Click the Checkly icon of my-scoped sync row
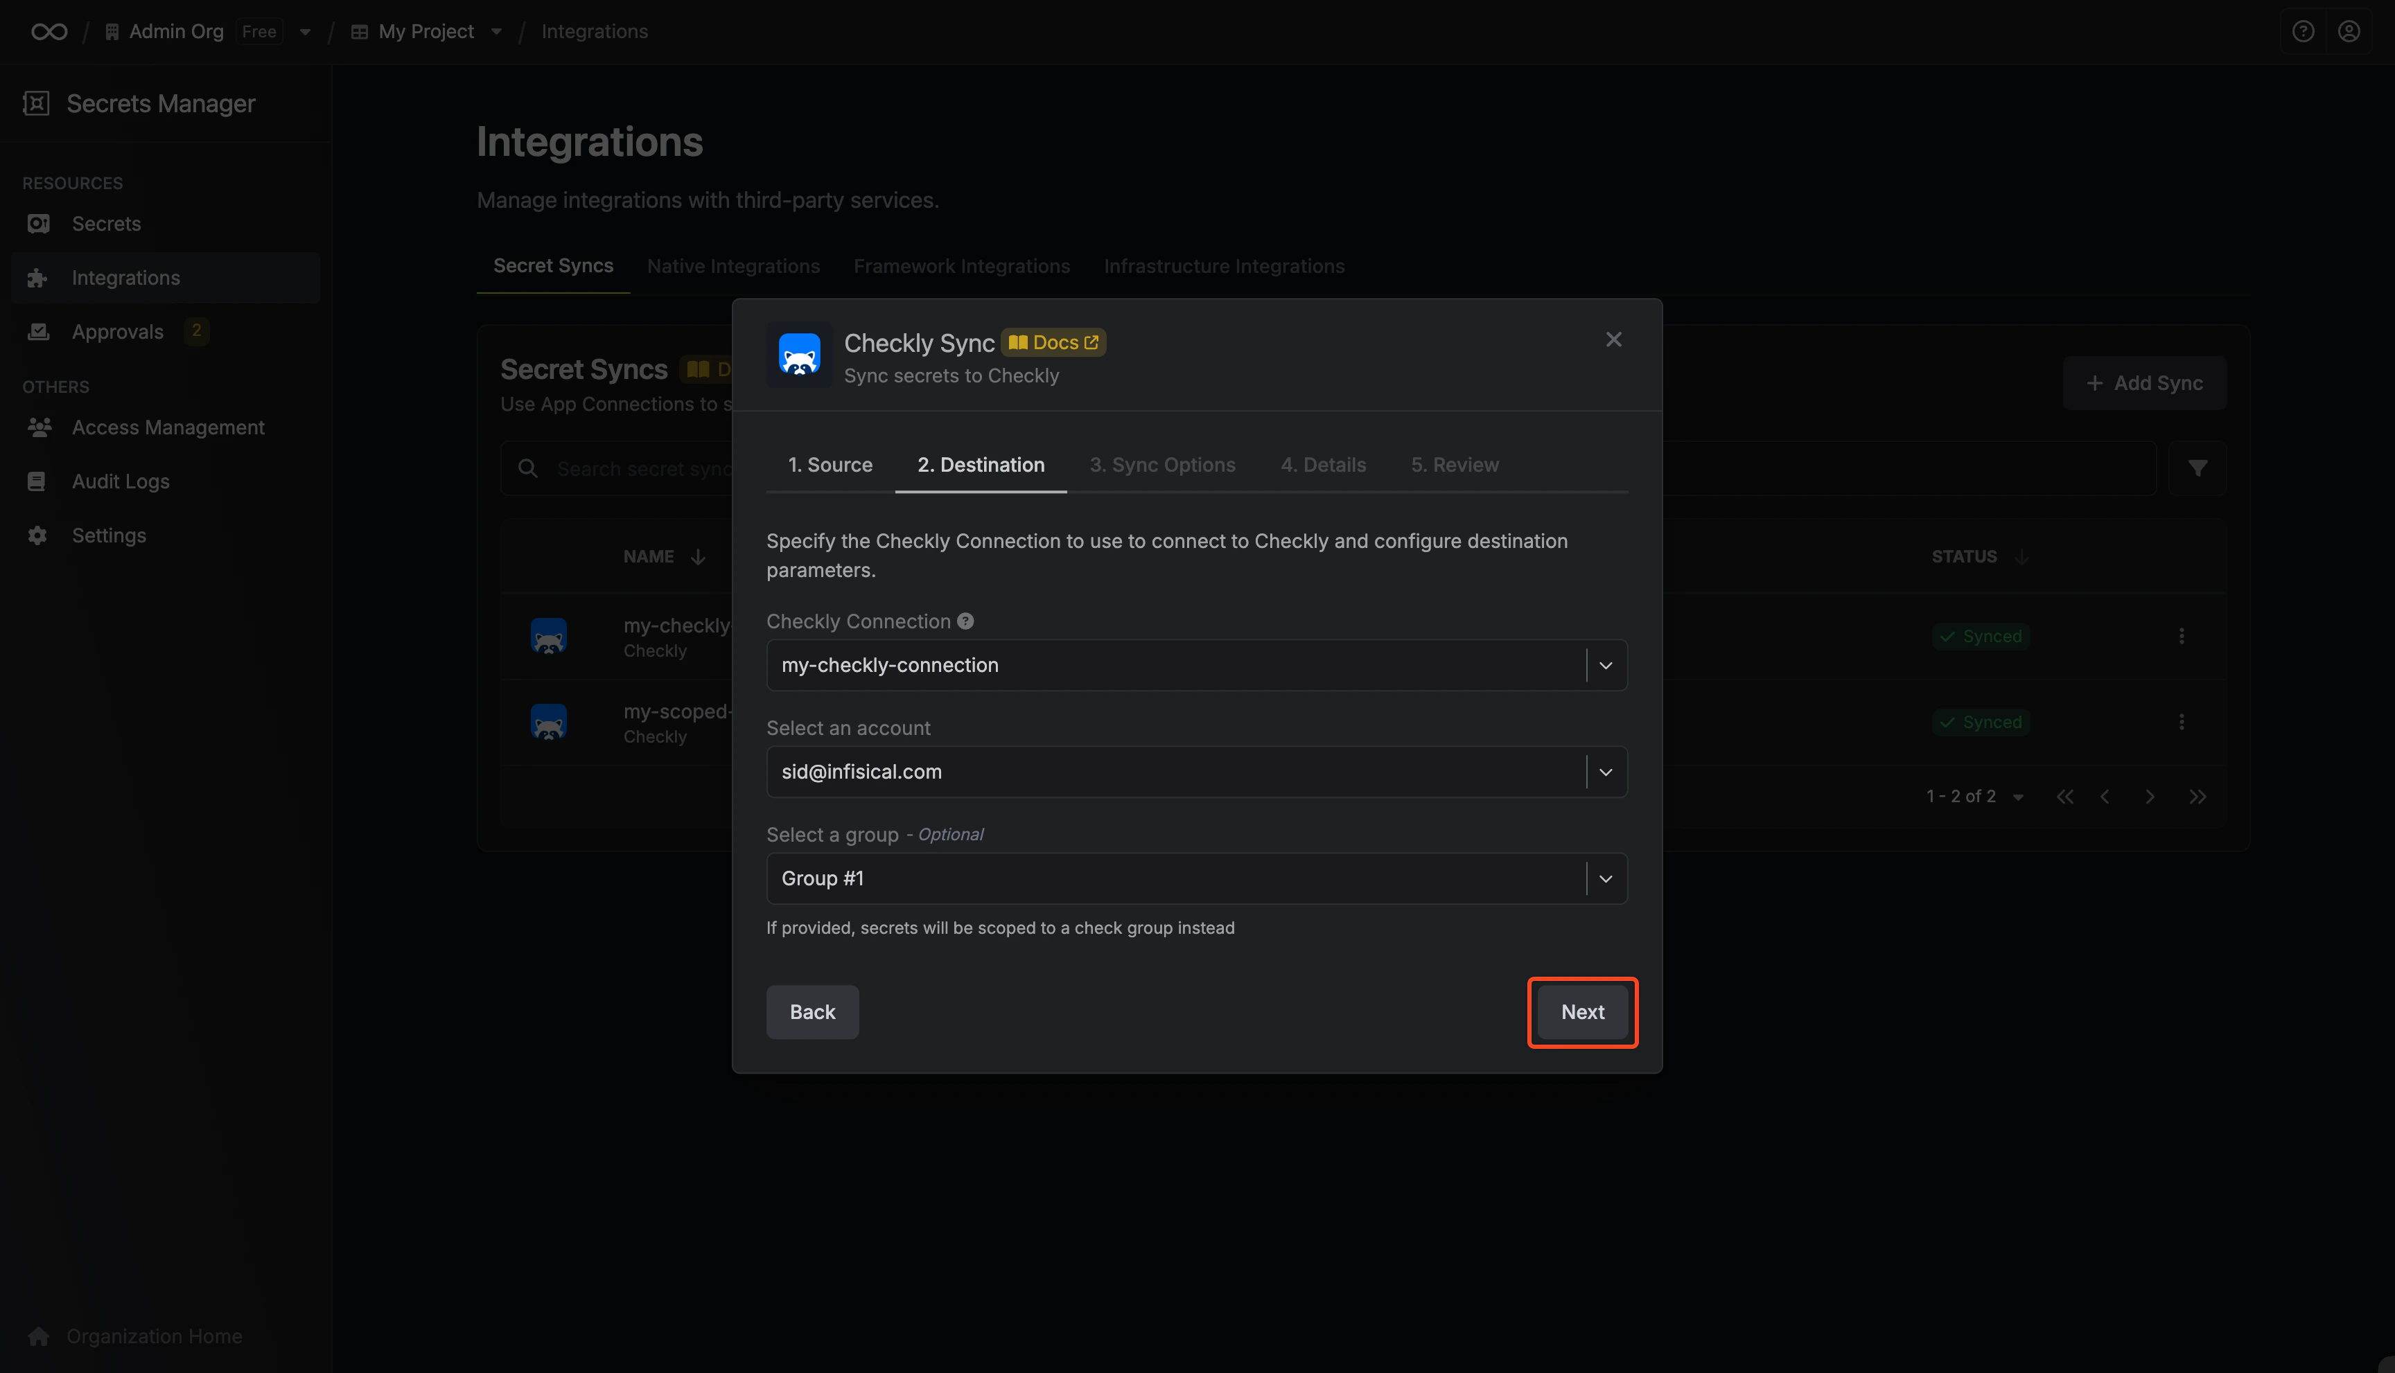 (548, 723)
